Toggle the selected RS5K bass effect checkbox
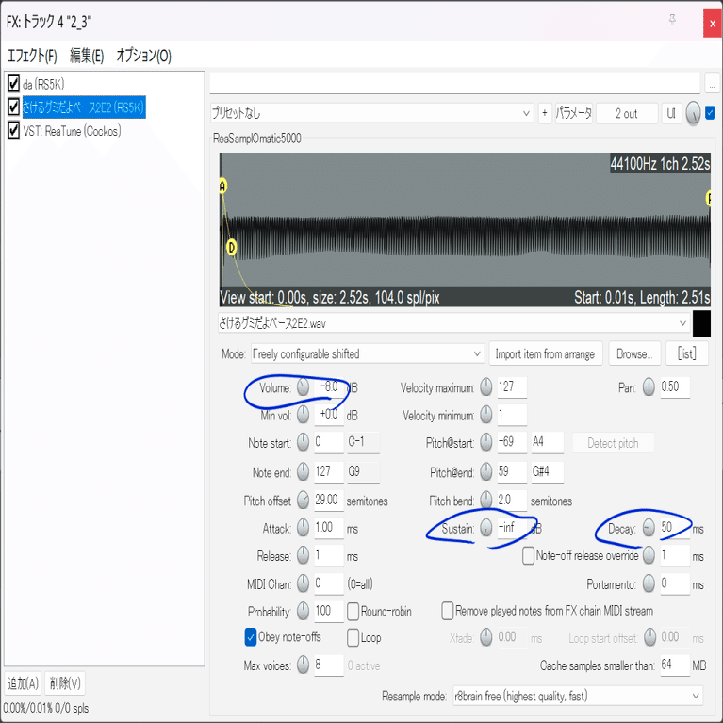The image size is (723, 723). pyautogui.click(x=14, y=107)
